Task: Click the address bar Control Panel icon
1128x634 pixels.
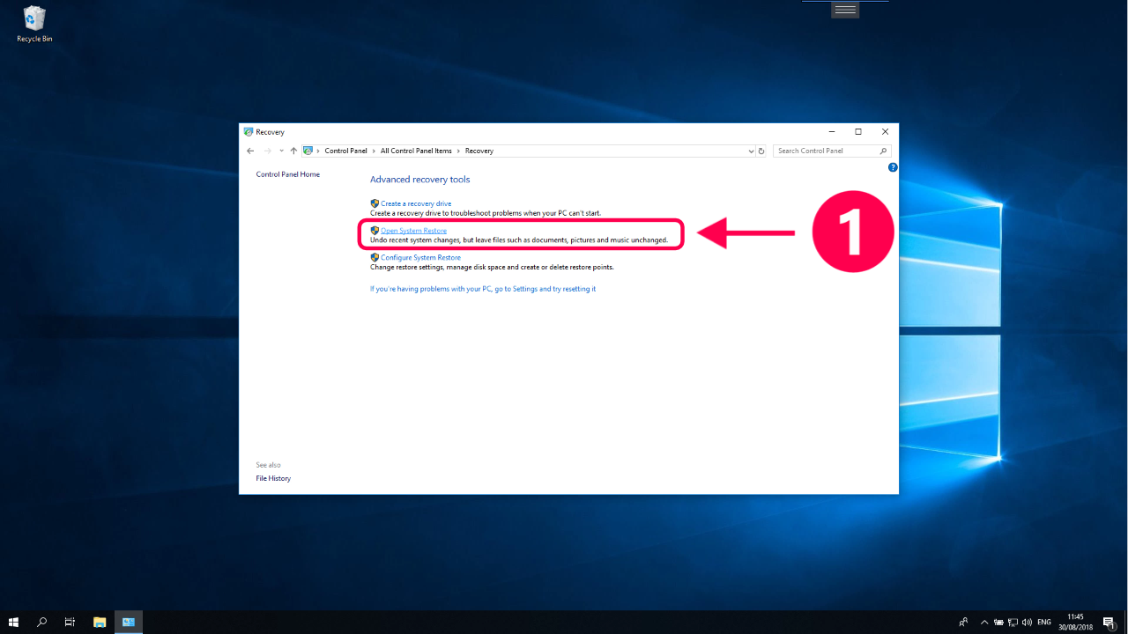Action: pos(308,151)
